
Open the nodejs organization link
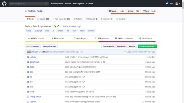[31, 11]
